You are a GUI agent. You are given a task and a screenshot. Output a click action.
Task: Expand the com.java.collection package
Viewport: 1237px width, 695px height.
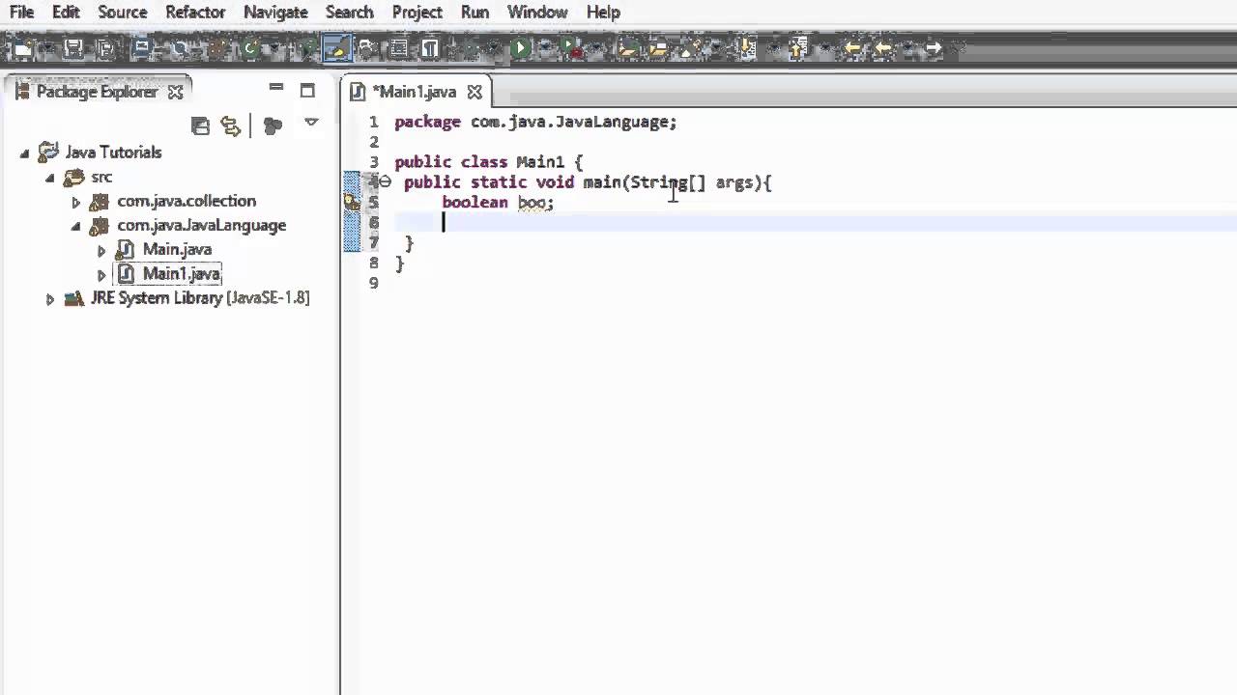(x=76, y=202)
